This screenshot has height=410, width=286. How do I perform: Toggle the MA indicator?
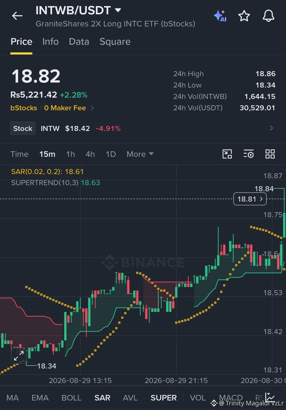(12, 398)
